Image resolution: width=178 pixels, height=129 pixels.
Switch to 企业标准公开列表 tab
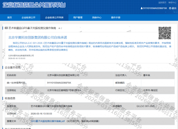(54, 18)
